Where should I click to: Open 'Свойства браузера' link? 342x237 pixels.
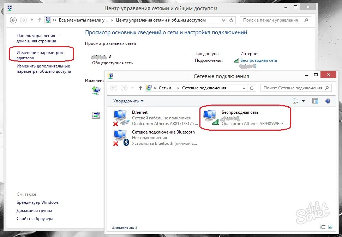click(35, 218)
